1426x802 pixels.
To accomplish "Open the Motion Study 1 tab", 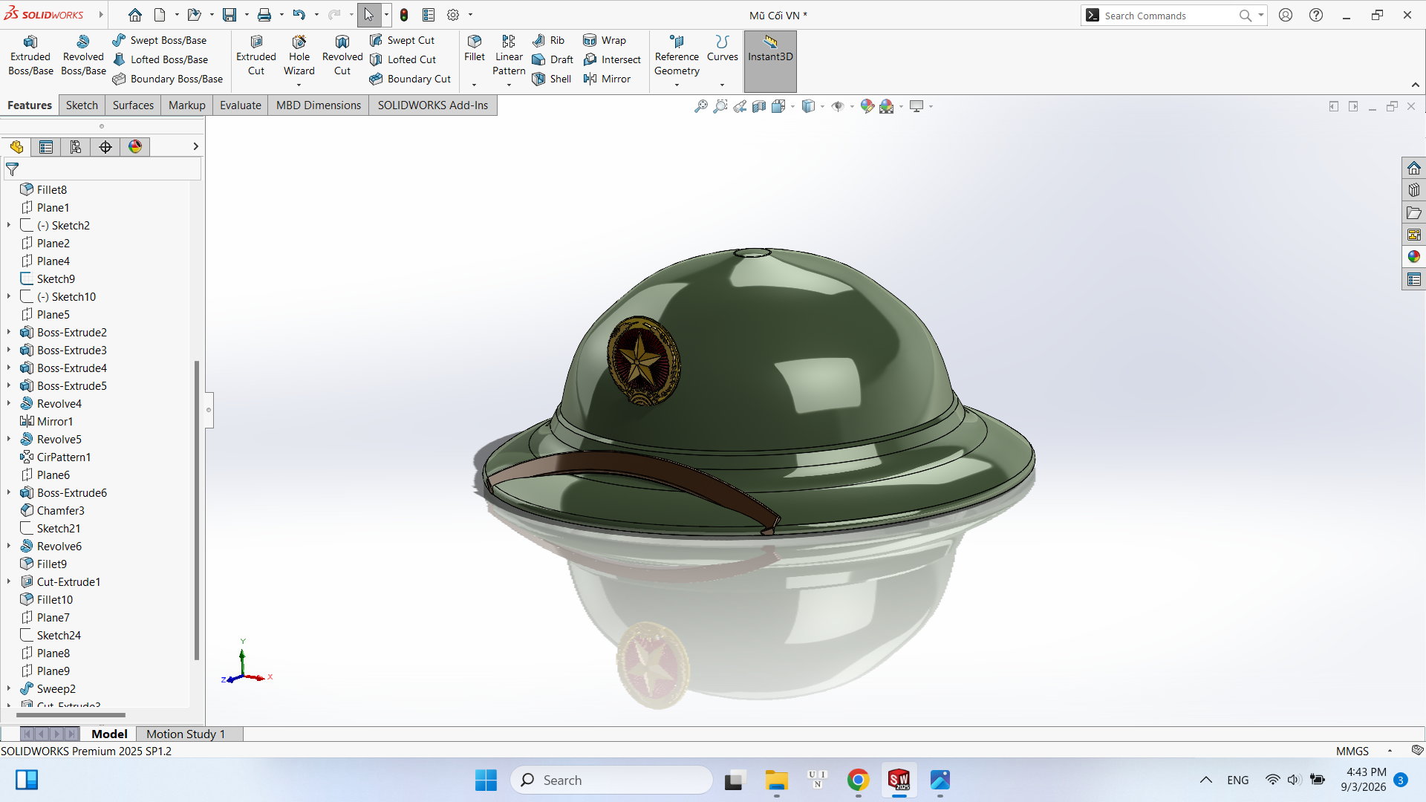I will point(186,734).
